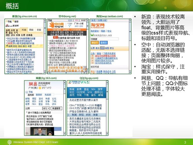Image resolution: width=193 pixels, height=145 pixels.
Task: Select the 高档版 tab on the 163 page
Action: point(31,95)
